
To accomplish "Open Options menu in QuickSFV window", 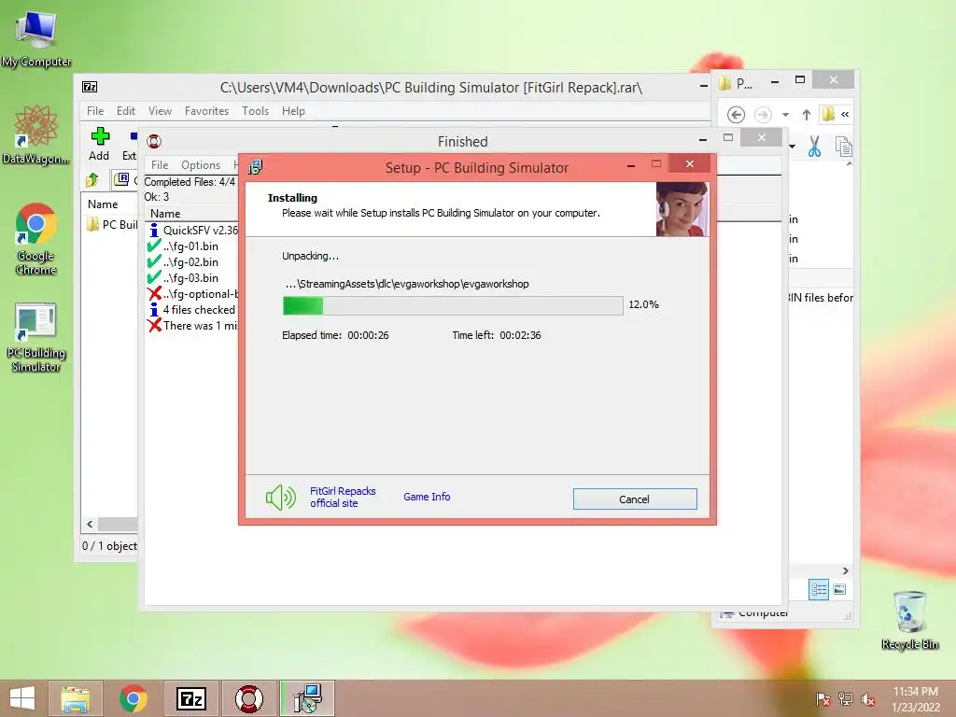I will pyautogui.click(x=201, y=165).
